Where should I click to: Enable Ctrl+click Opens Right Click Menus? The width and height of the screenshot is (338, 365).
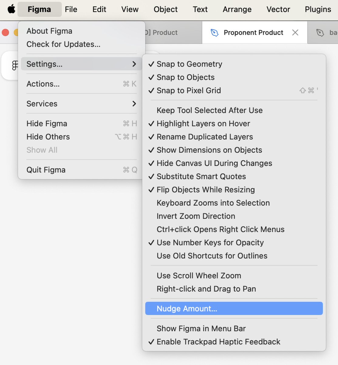(234, 229)
